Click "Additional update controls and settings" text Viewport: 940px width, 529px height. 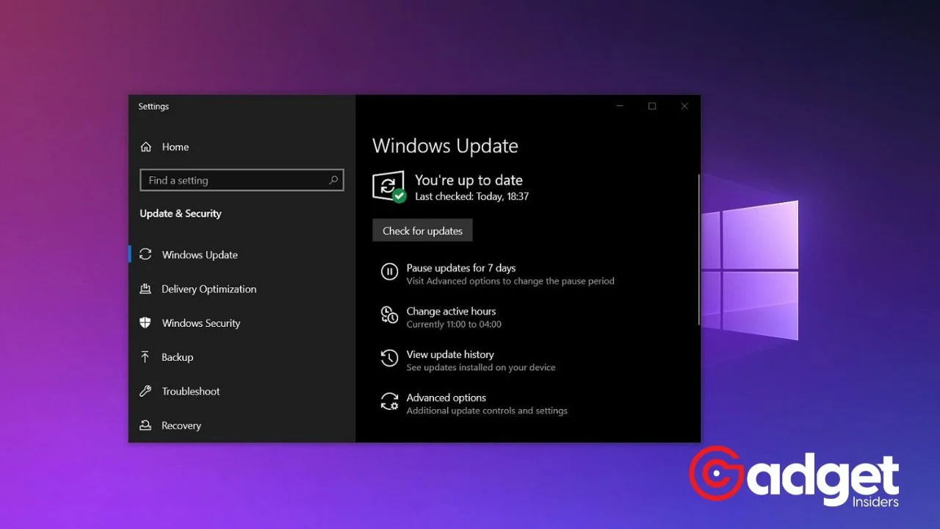(487, 411)
